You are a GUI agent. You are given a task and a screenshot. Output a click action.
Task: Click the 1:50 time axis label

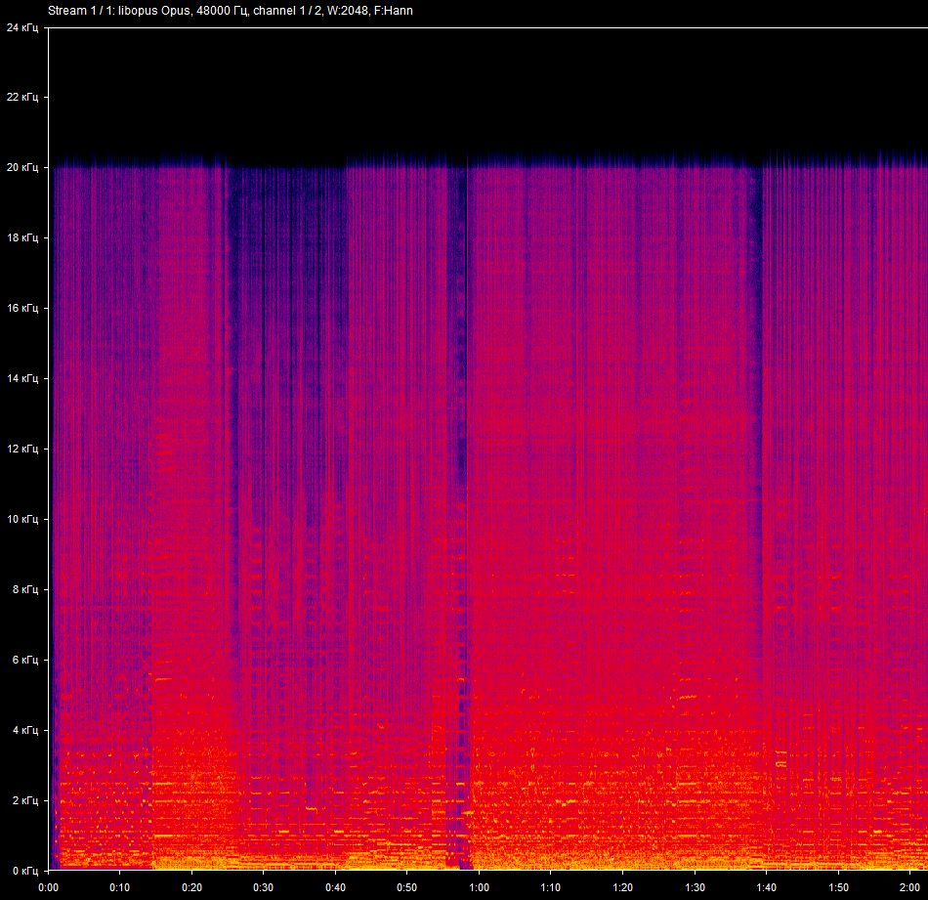tap(839, 887)
